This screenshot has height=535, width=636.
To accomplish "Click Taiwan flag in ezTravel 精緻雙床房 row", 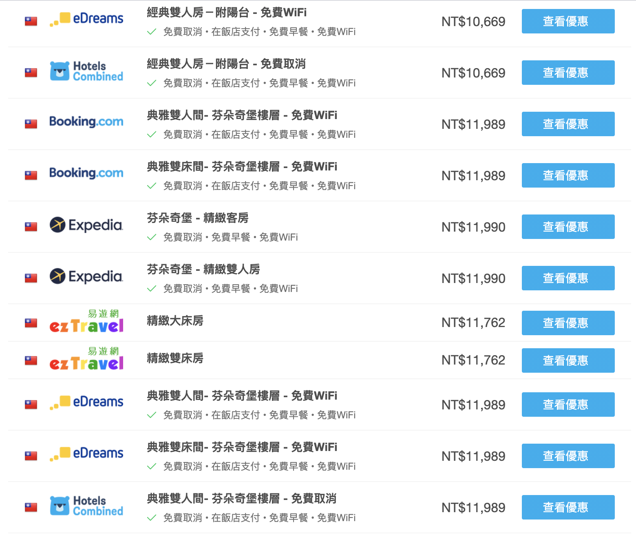I will (31, 360).
